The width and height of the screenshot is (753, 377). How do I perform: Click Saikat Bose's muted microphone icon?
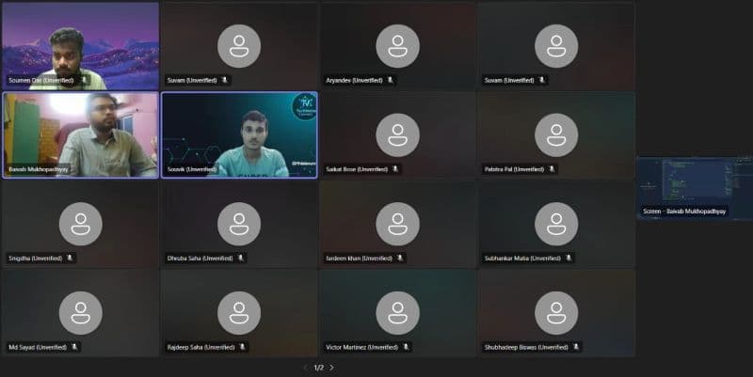pyautogui.click(x=396, y=169)
